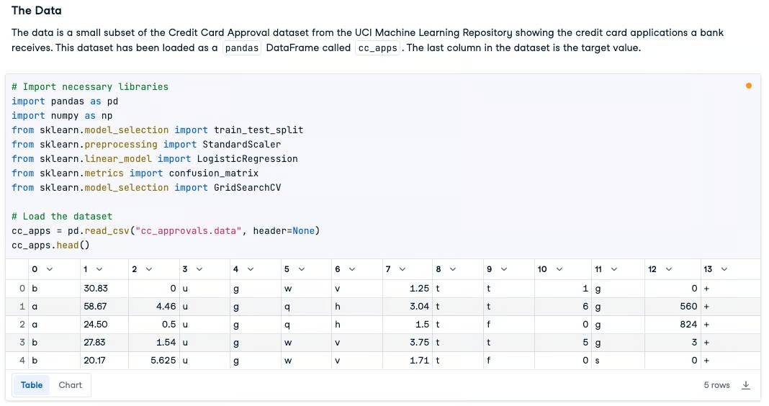
Task: Click the "5 rows" count label
Action: [716, 385]
